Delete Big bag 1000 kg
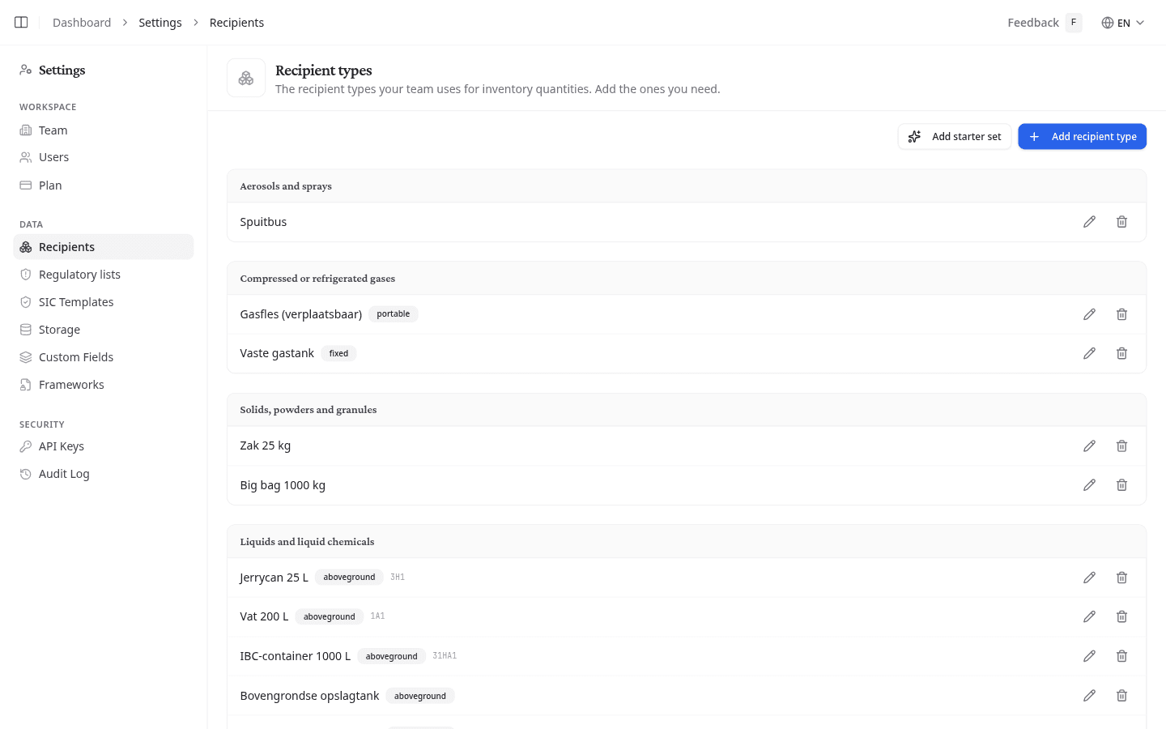 tap(1121, 485)
